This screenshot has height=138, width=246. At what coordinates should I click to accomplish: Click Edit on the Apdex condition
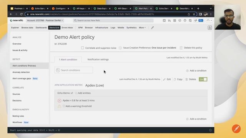(167, 79)
